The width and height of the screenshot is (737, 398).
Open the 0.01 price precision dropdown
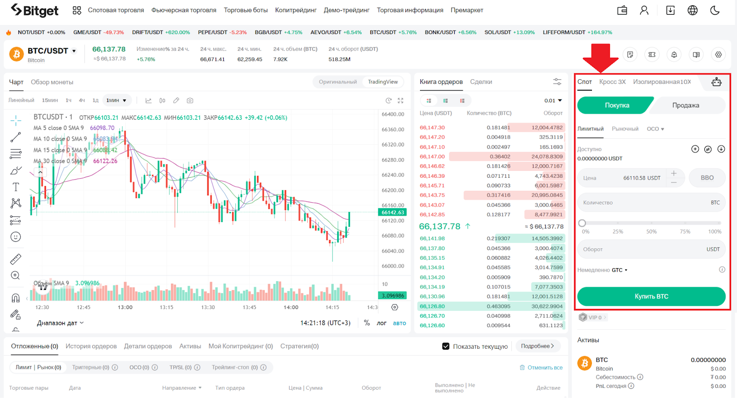pyautogui.click(x=553, y=100)
